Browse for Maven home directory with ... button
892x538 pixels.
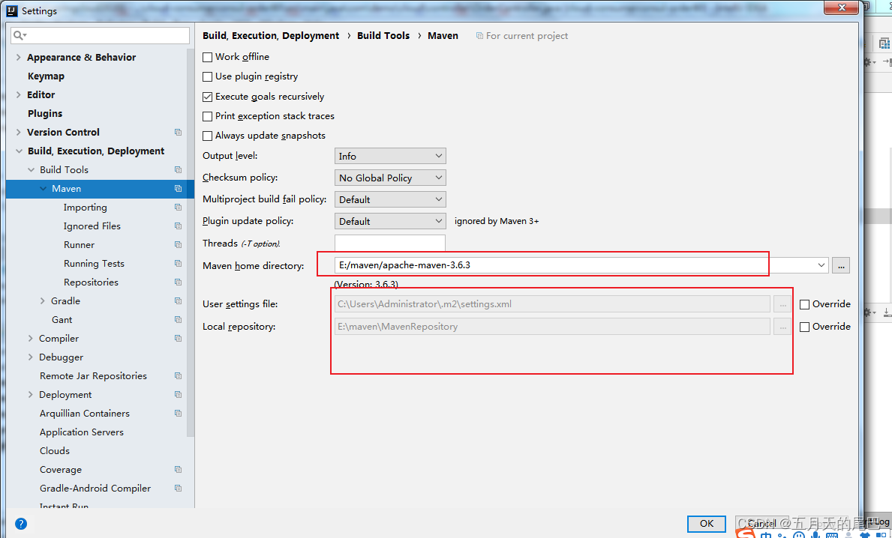click(841, 265)
